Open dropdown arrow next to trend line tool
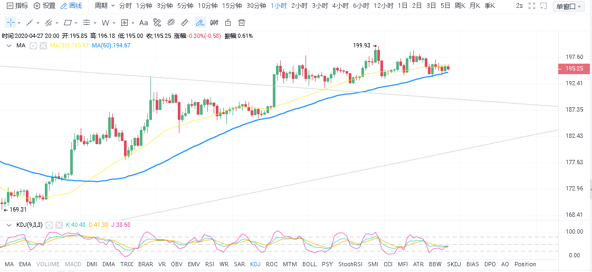592x272 pixels. 38,23
